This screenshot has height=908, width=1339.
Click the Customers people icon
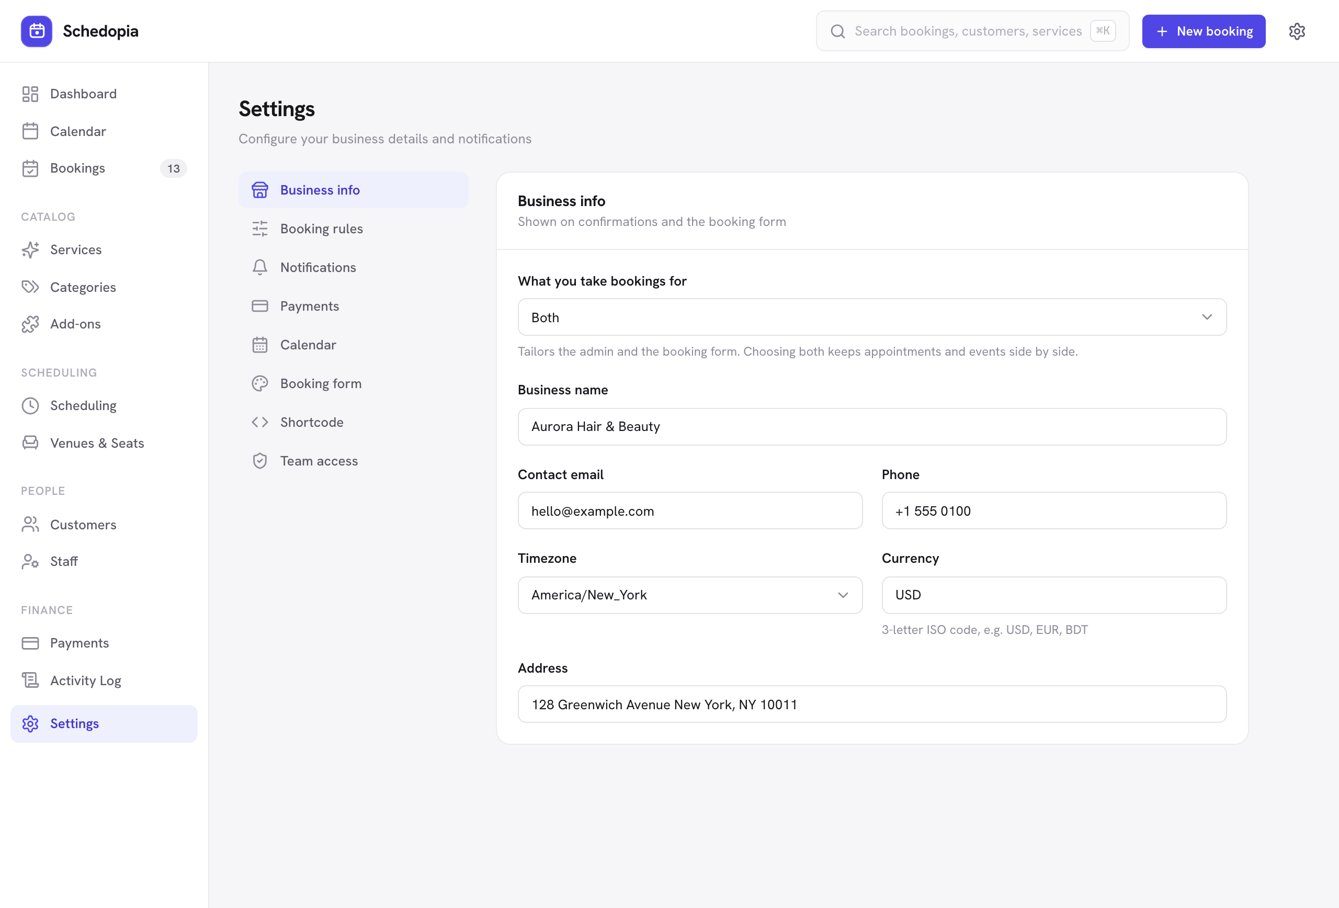point(30,524)
